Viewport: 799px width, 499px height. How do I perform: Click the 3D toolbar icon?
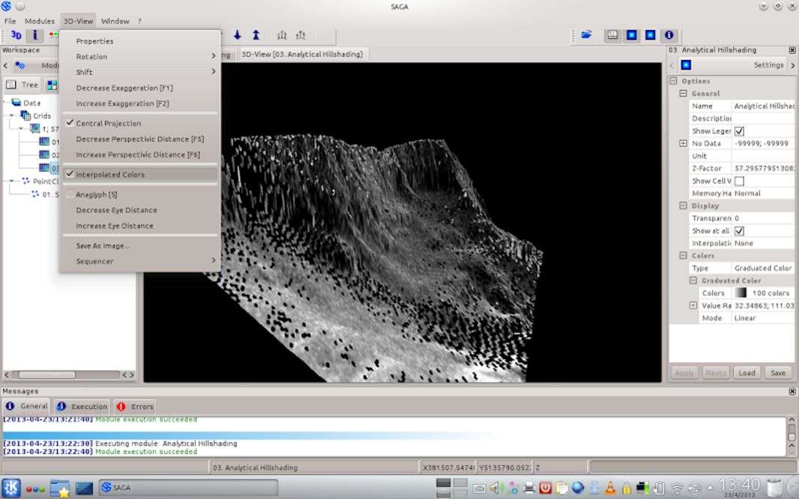[16, 35]
